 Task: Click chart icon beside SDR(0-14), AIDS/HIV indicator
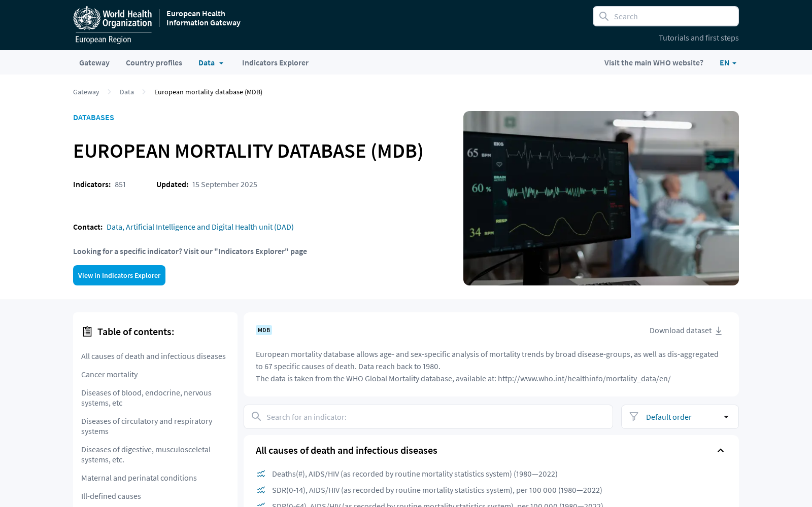[261, 490]
